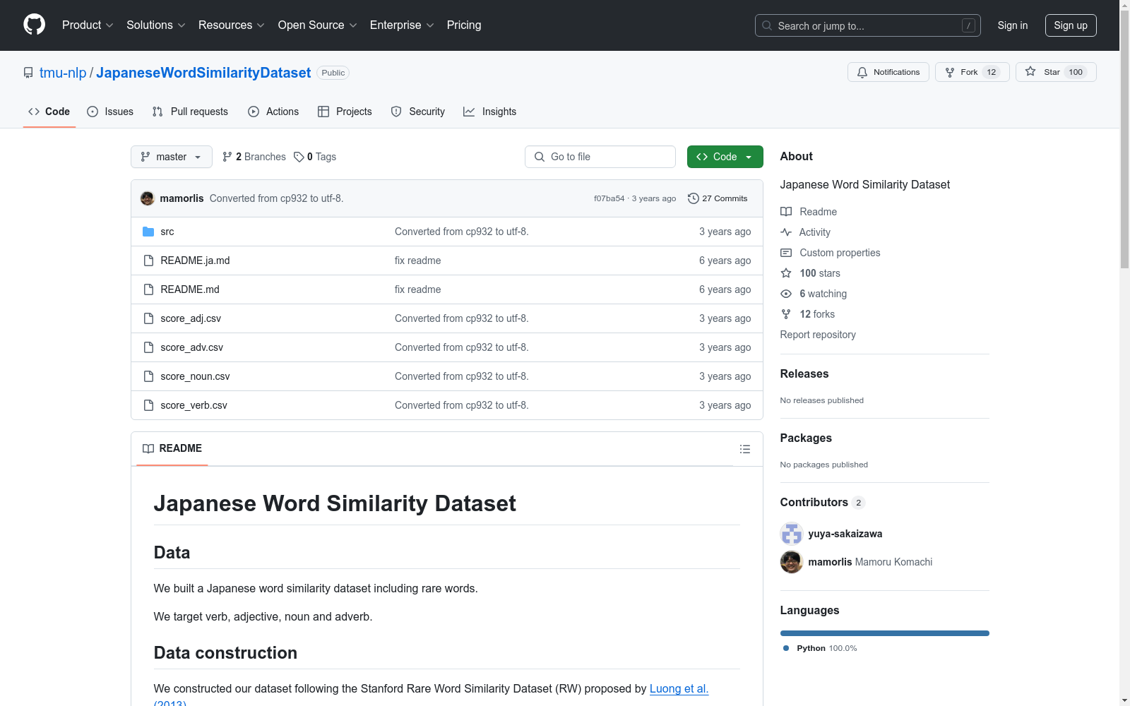Open commit hash f07ba54
Screen dimensions: 1130x706
point(609,198)
